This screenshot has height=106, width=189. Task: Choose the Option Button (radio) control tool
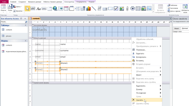133,9
